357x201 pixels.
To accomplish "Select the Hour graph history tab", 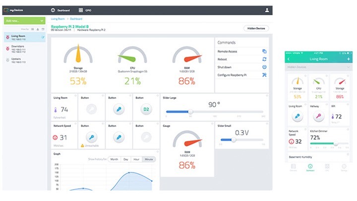I will pyautogui.click(x=136, y=159).
